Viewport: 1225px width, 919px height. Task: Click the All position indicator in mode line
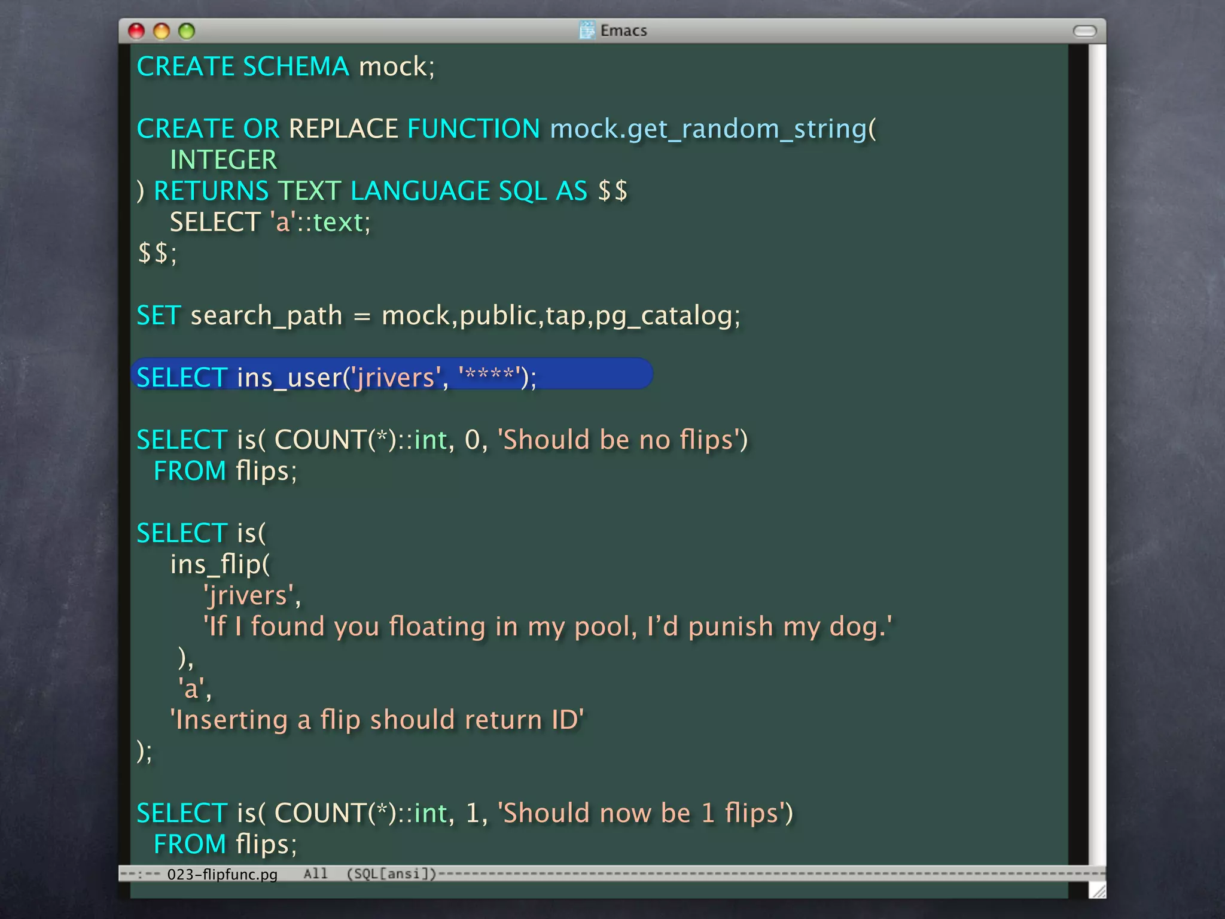[x=315, y=874]
